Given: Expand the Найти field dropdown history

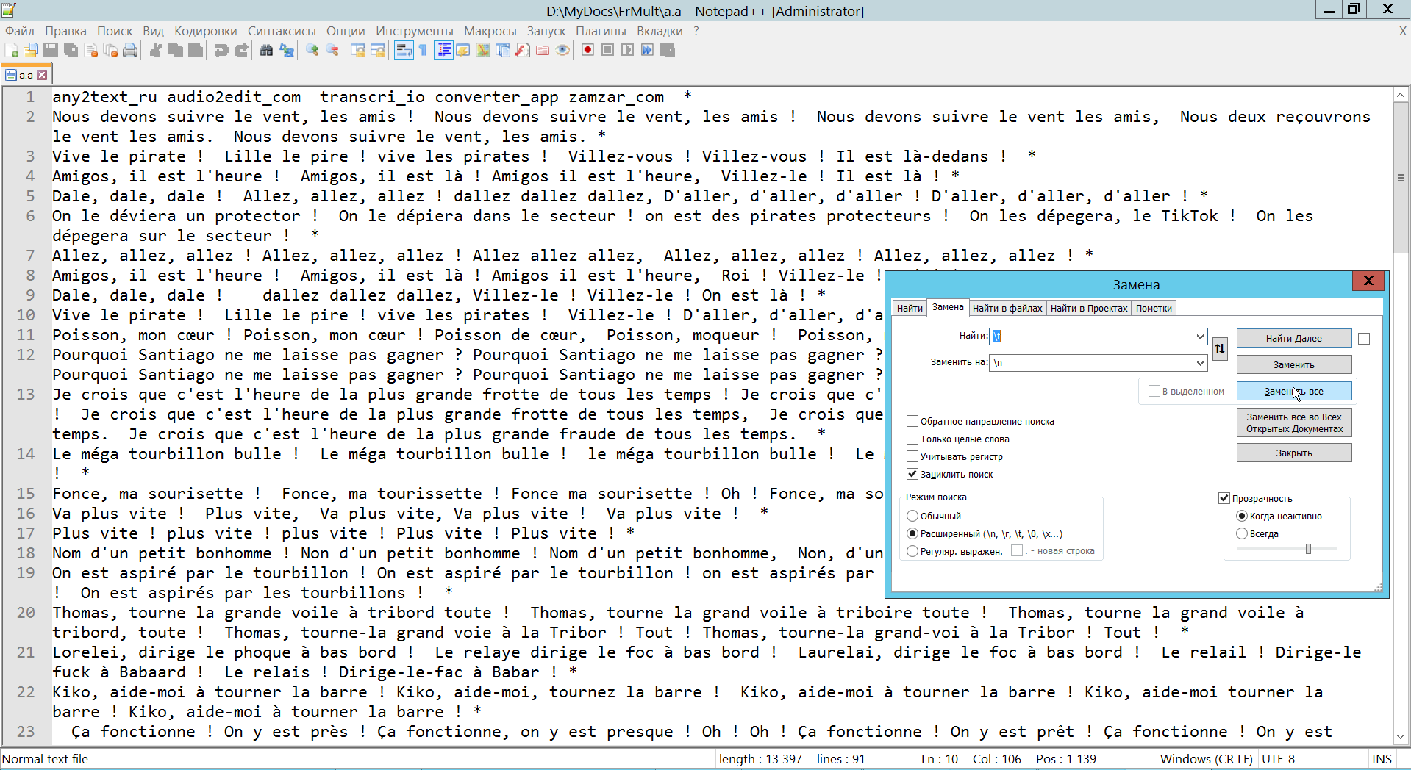Looking at the screenshot, I should tap(1199, 337).
